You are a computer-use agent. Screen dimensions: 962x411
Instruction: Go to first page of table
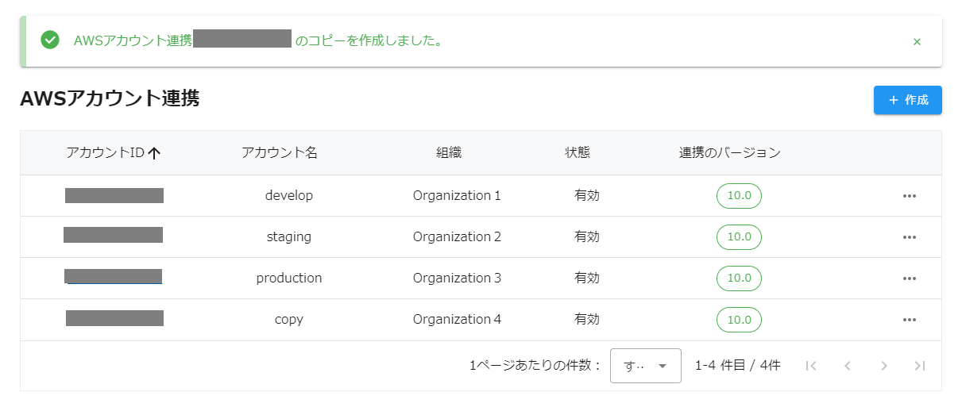click(x=811, y=366)
